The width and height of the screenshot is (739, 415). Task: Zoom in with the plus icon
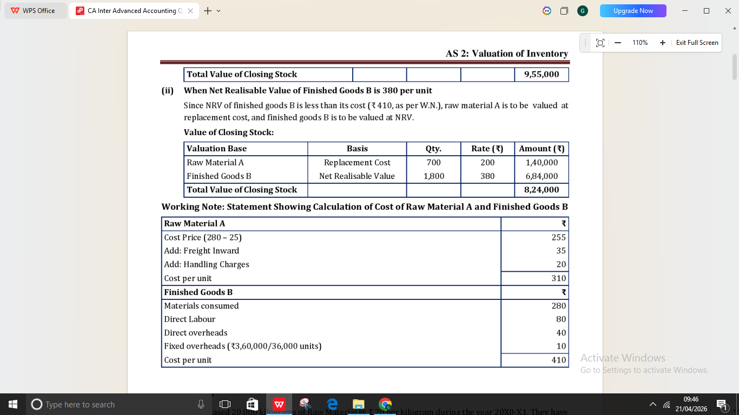662,43
